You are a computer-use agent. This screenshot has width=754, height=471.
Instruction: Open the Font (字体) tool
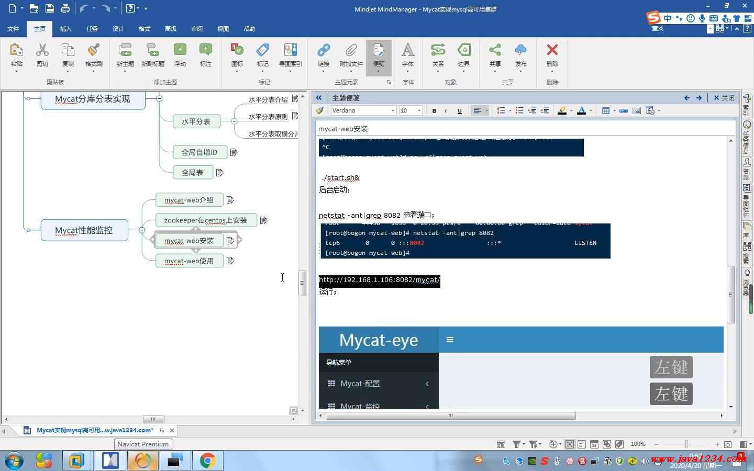click(x=408, y=50)
